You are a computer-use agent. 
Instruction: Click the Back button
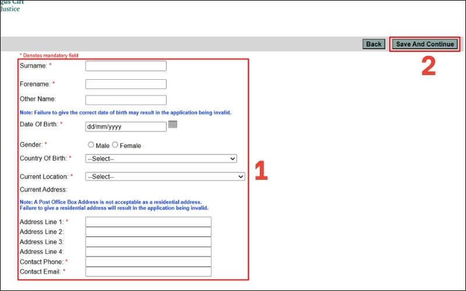(x=373, y=44)
